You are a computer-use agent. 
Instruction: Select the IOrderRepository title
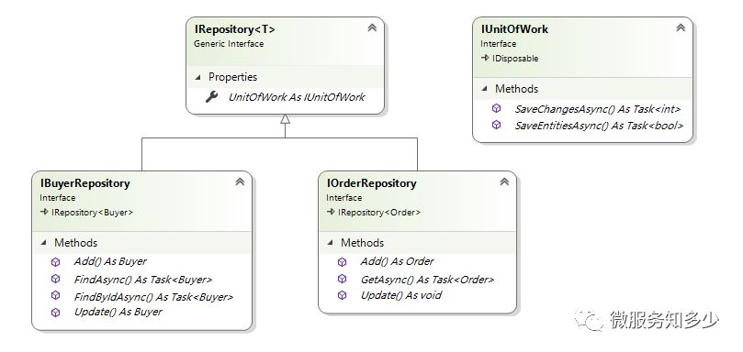click(371, 183)
